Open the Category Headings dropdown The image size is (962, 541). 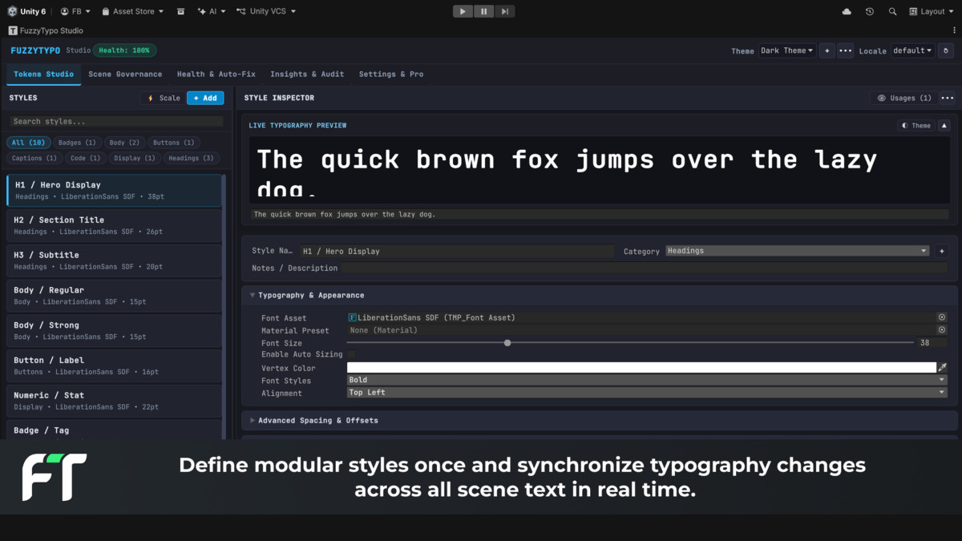point(797,251)
